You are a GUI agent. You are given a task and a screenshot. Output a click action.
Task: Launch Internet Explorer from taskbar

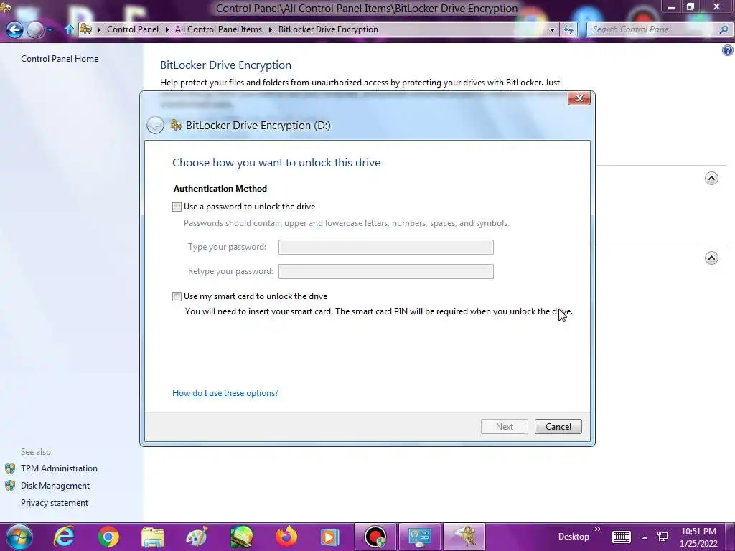(64, 537)
